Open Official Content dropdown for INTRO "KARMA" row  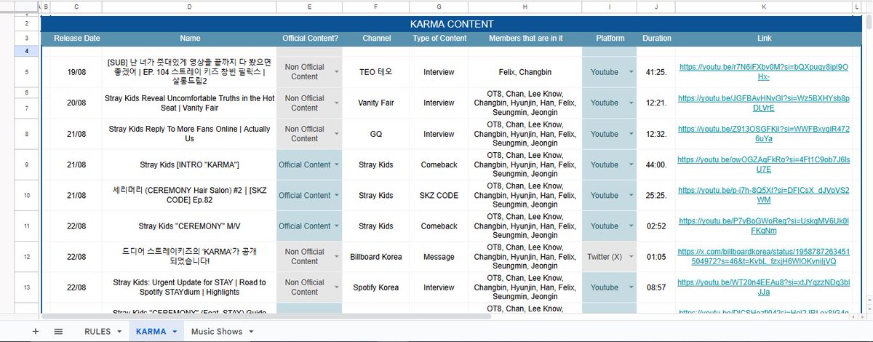[336, 164]
